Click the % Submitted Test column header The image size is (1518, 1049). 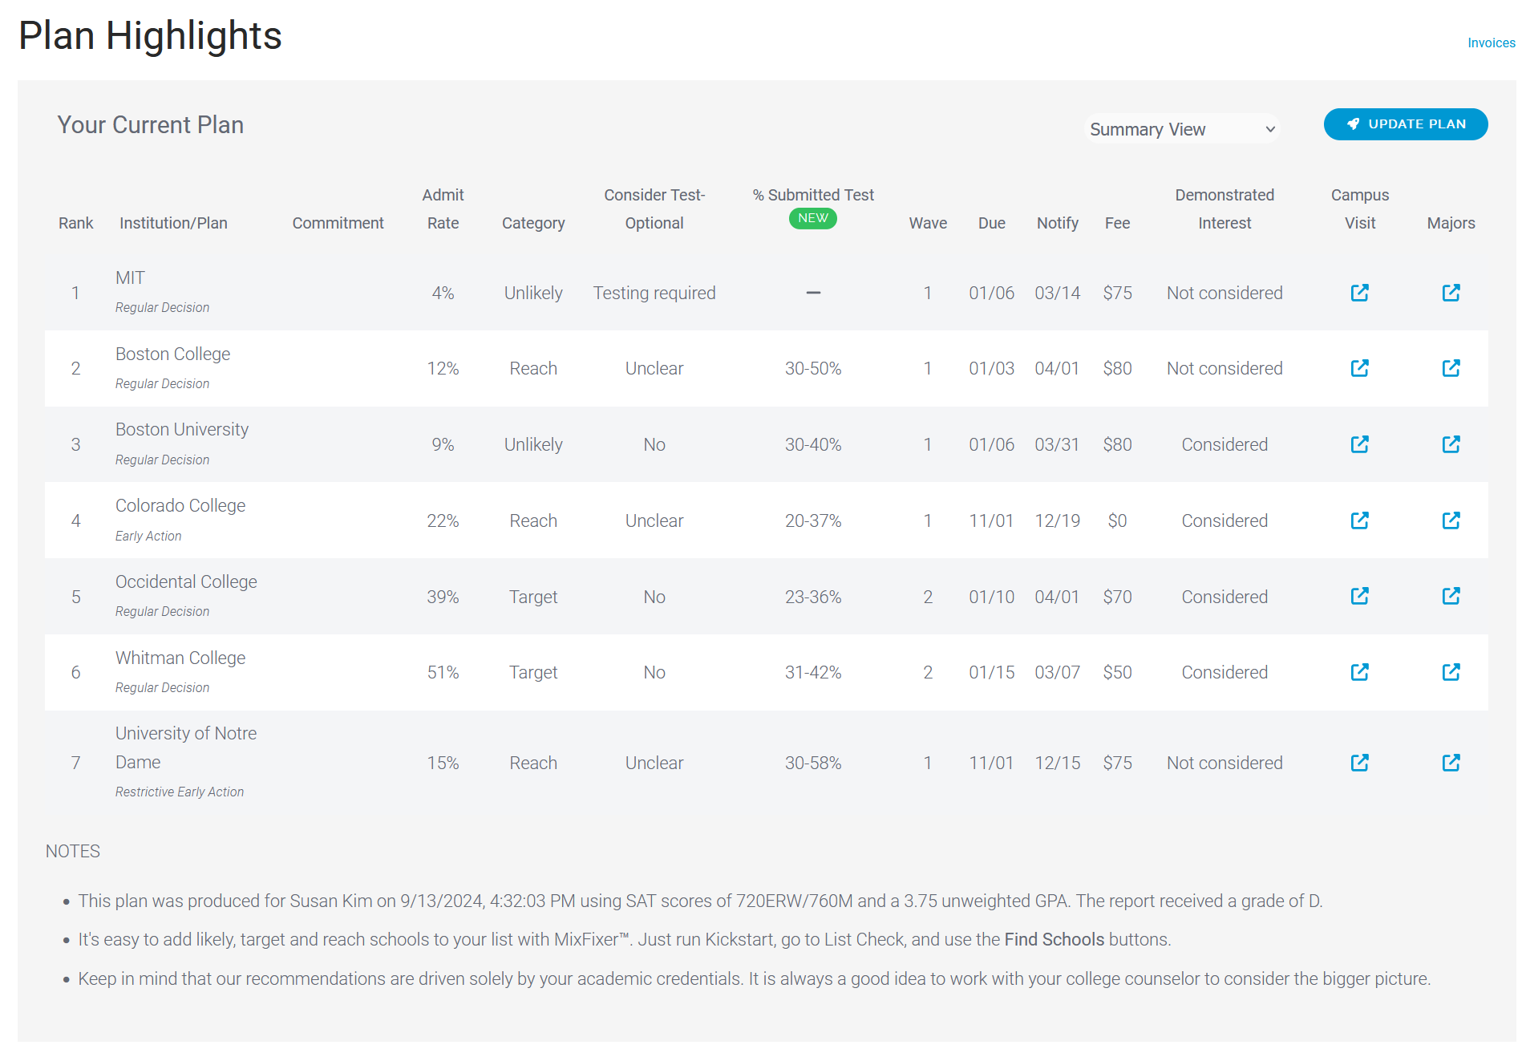point(813,195)
